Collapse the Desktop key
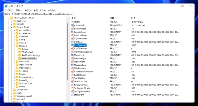The image size is (198, 106). pyautogui.click(x=14, y=46)
